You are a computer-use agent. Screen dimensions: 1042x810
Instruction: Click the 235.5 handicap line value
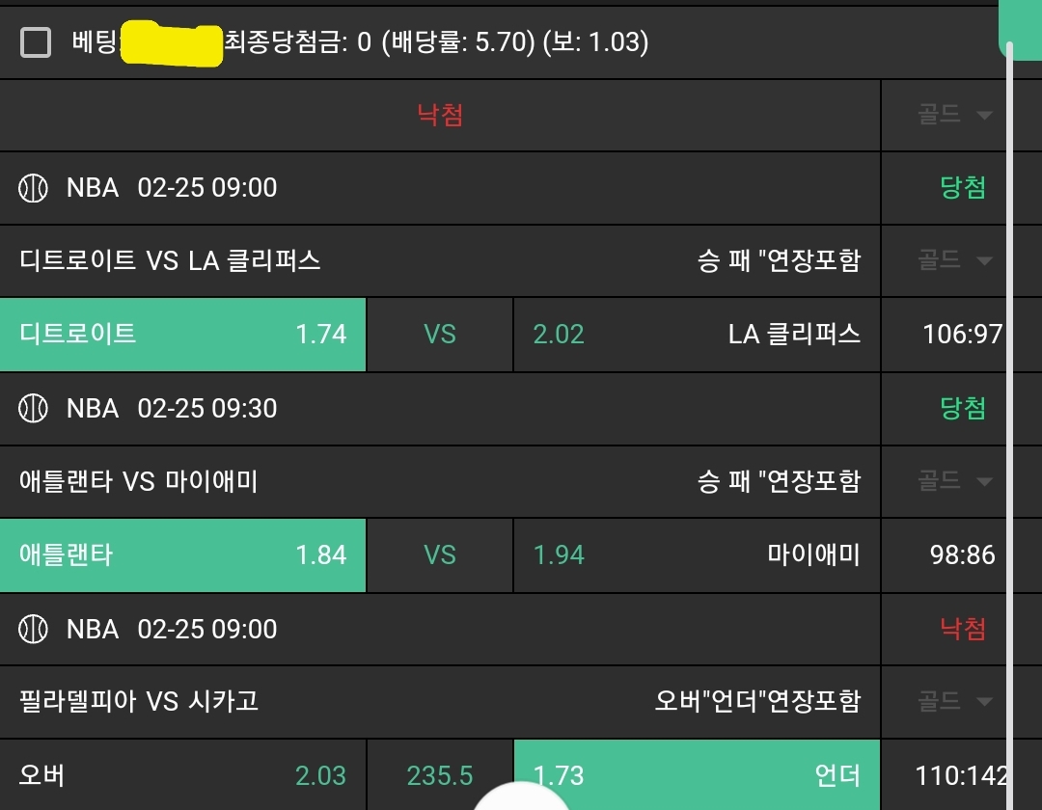pyautogui.click(x=440, y=775)
